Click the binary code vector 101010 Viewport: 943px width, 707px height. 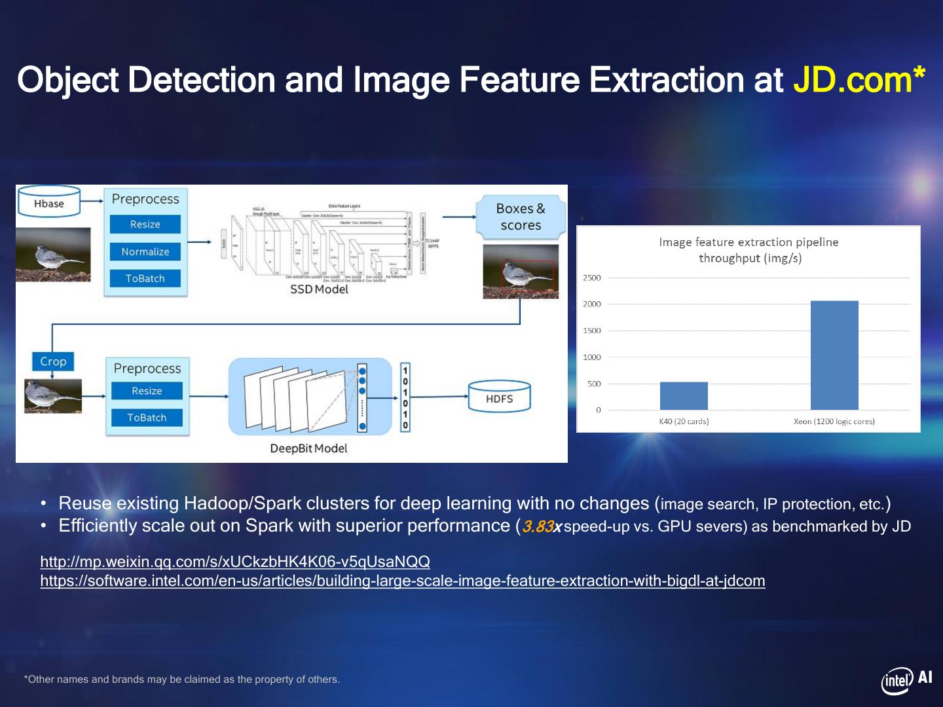point(405,397)
